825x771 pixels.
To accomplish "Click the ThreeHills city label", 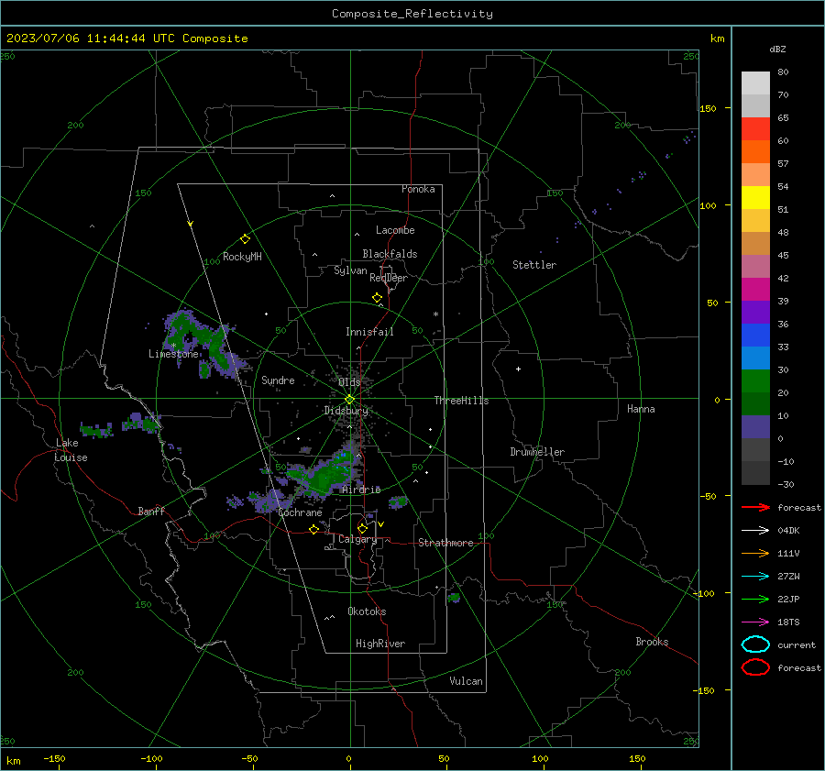I will pyautogui.click(x=461, y=401).
